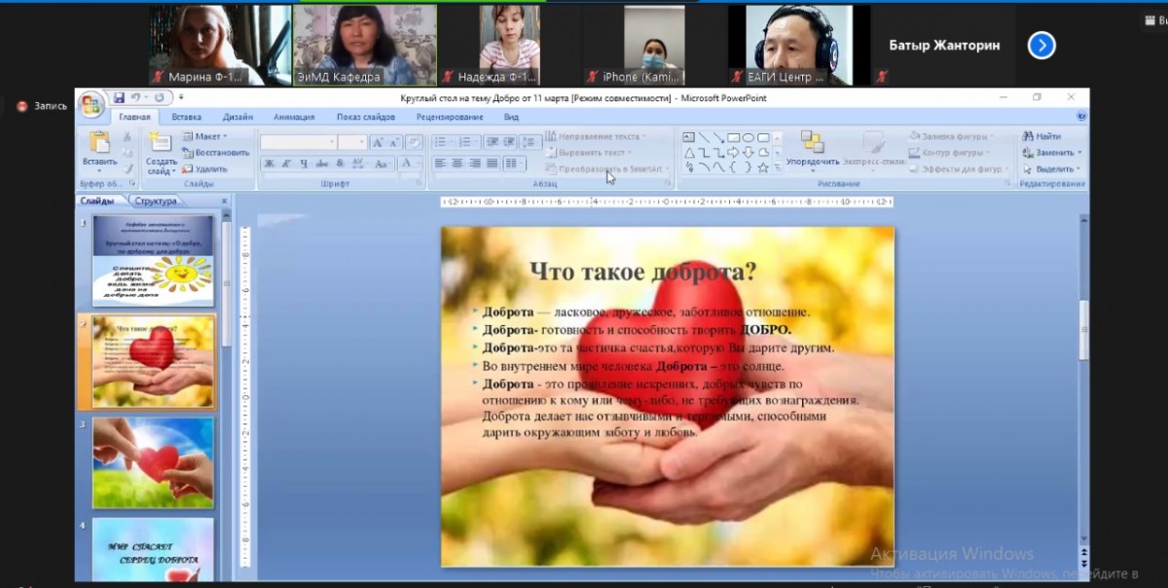
Task: Toggle bold (Ж) formatting
Action: [270, 164]
